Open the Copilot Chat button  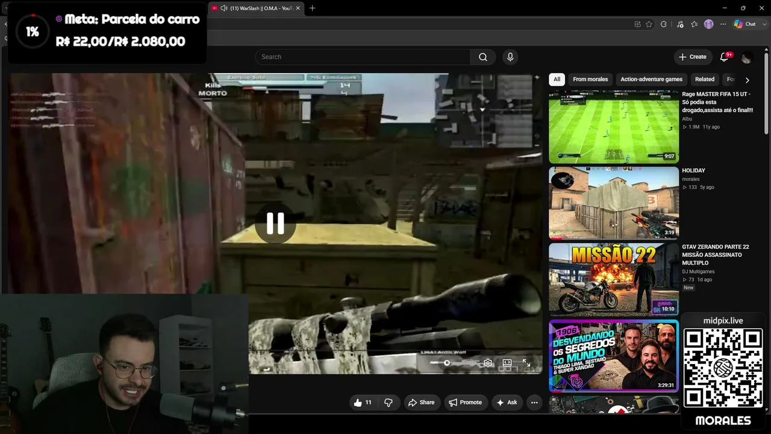coord(745,24)
